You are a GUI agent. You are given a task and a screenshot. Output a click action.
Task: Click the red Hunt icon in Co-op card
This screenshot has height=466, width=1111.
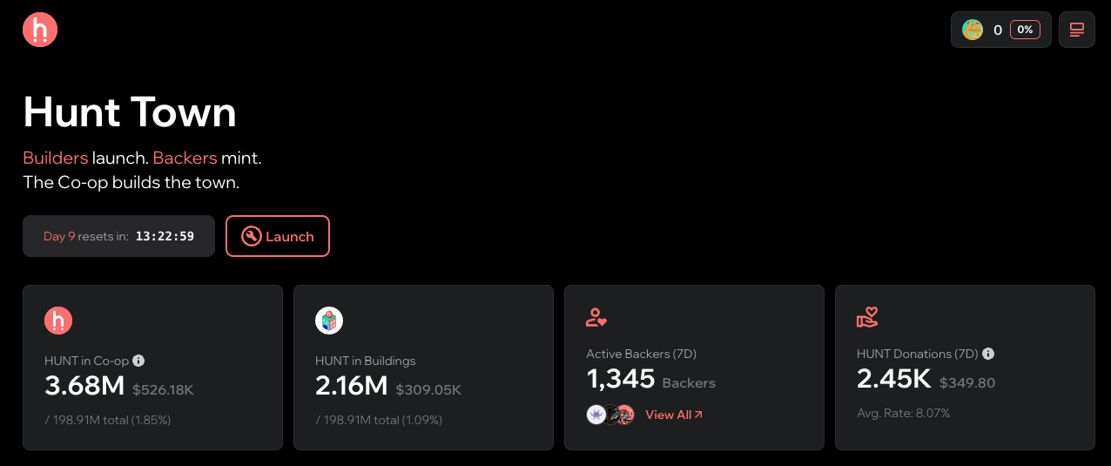(x=58, y=321)
